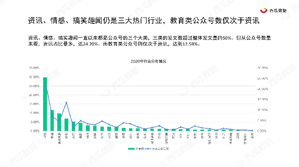Click the 15.00% right axis label
The image size is (299, 167).
[263, 99]
